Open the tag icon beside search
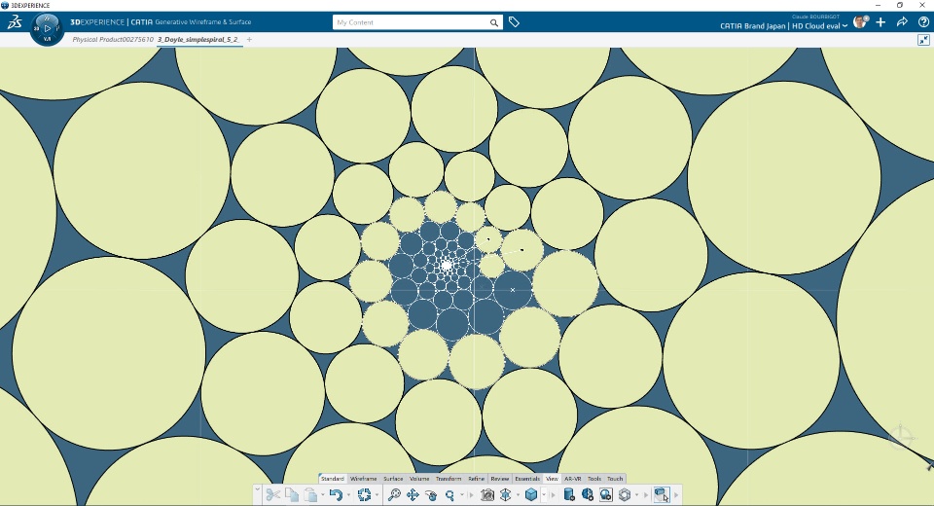The height and width of the screenshot is (506, 934). point(514,22)
